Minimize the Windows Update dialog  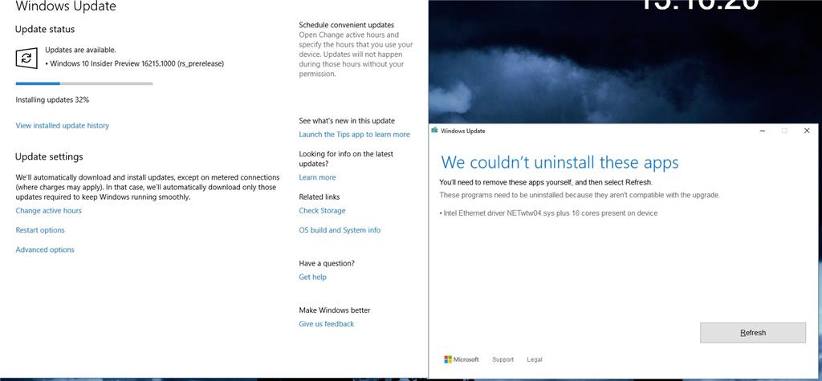tap(763, 131)
